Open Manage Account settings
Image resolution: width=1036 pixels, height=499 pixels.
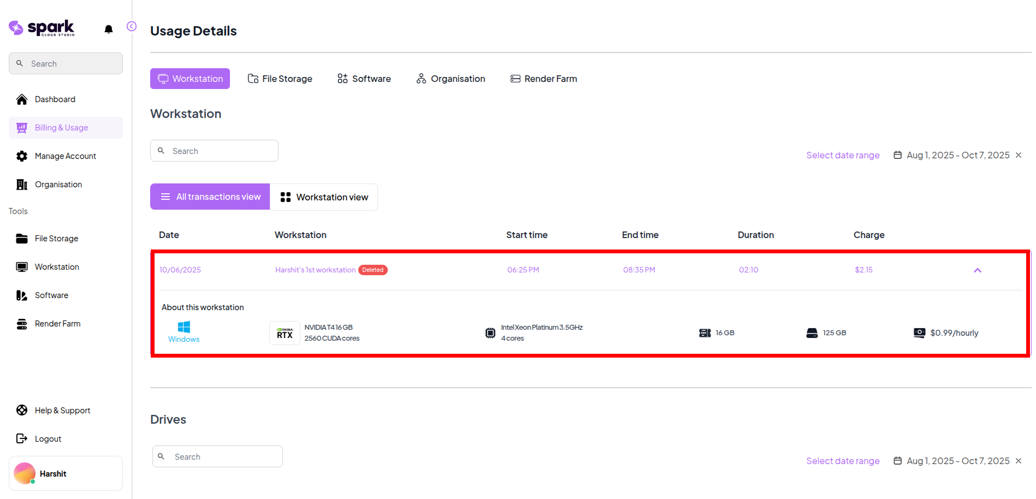coord(65,156)
